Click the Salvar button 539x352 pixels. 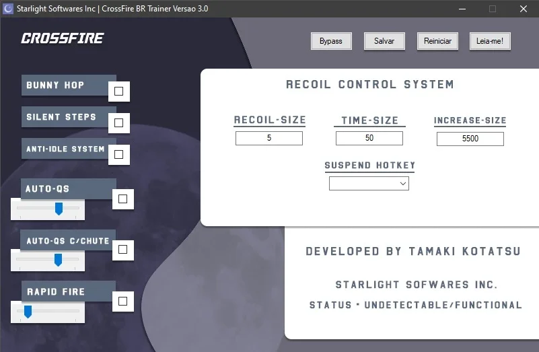pos(384,41)
